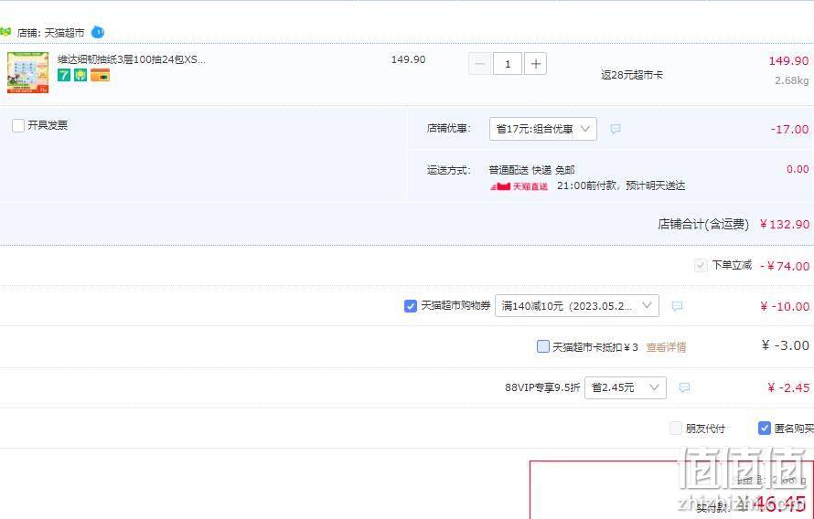Image resolution: width=814 pixels, height=519 pixels.
Task: Increase quantity with the plus button
Action: click(535, 64)
